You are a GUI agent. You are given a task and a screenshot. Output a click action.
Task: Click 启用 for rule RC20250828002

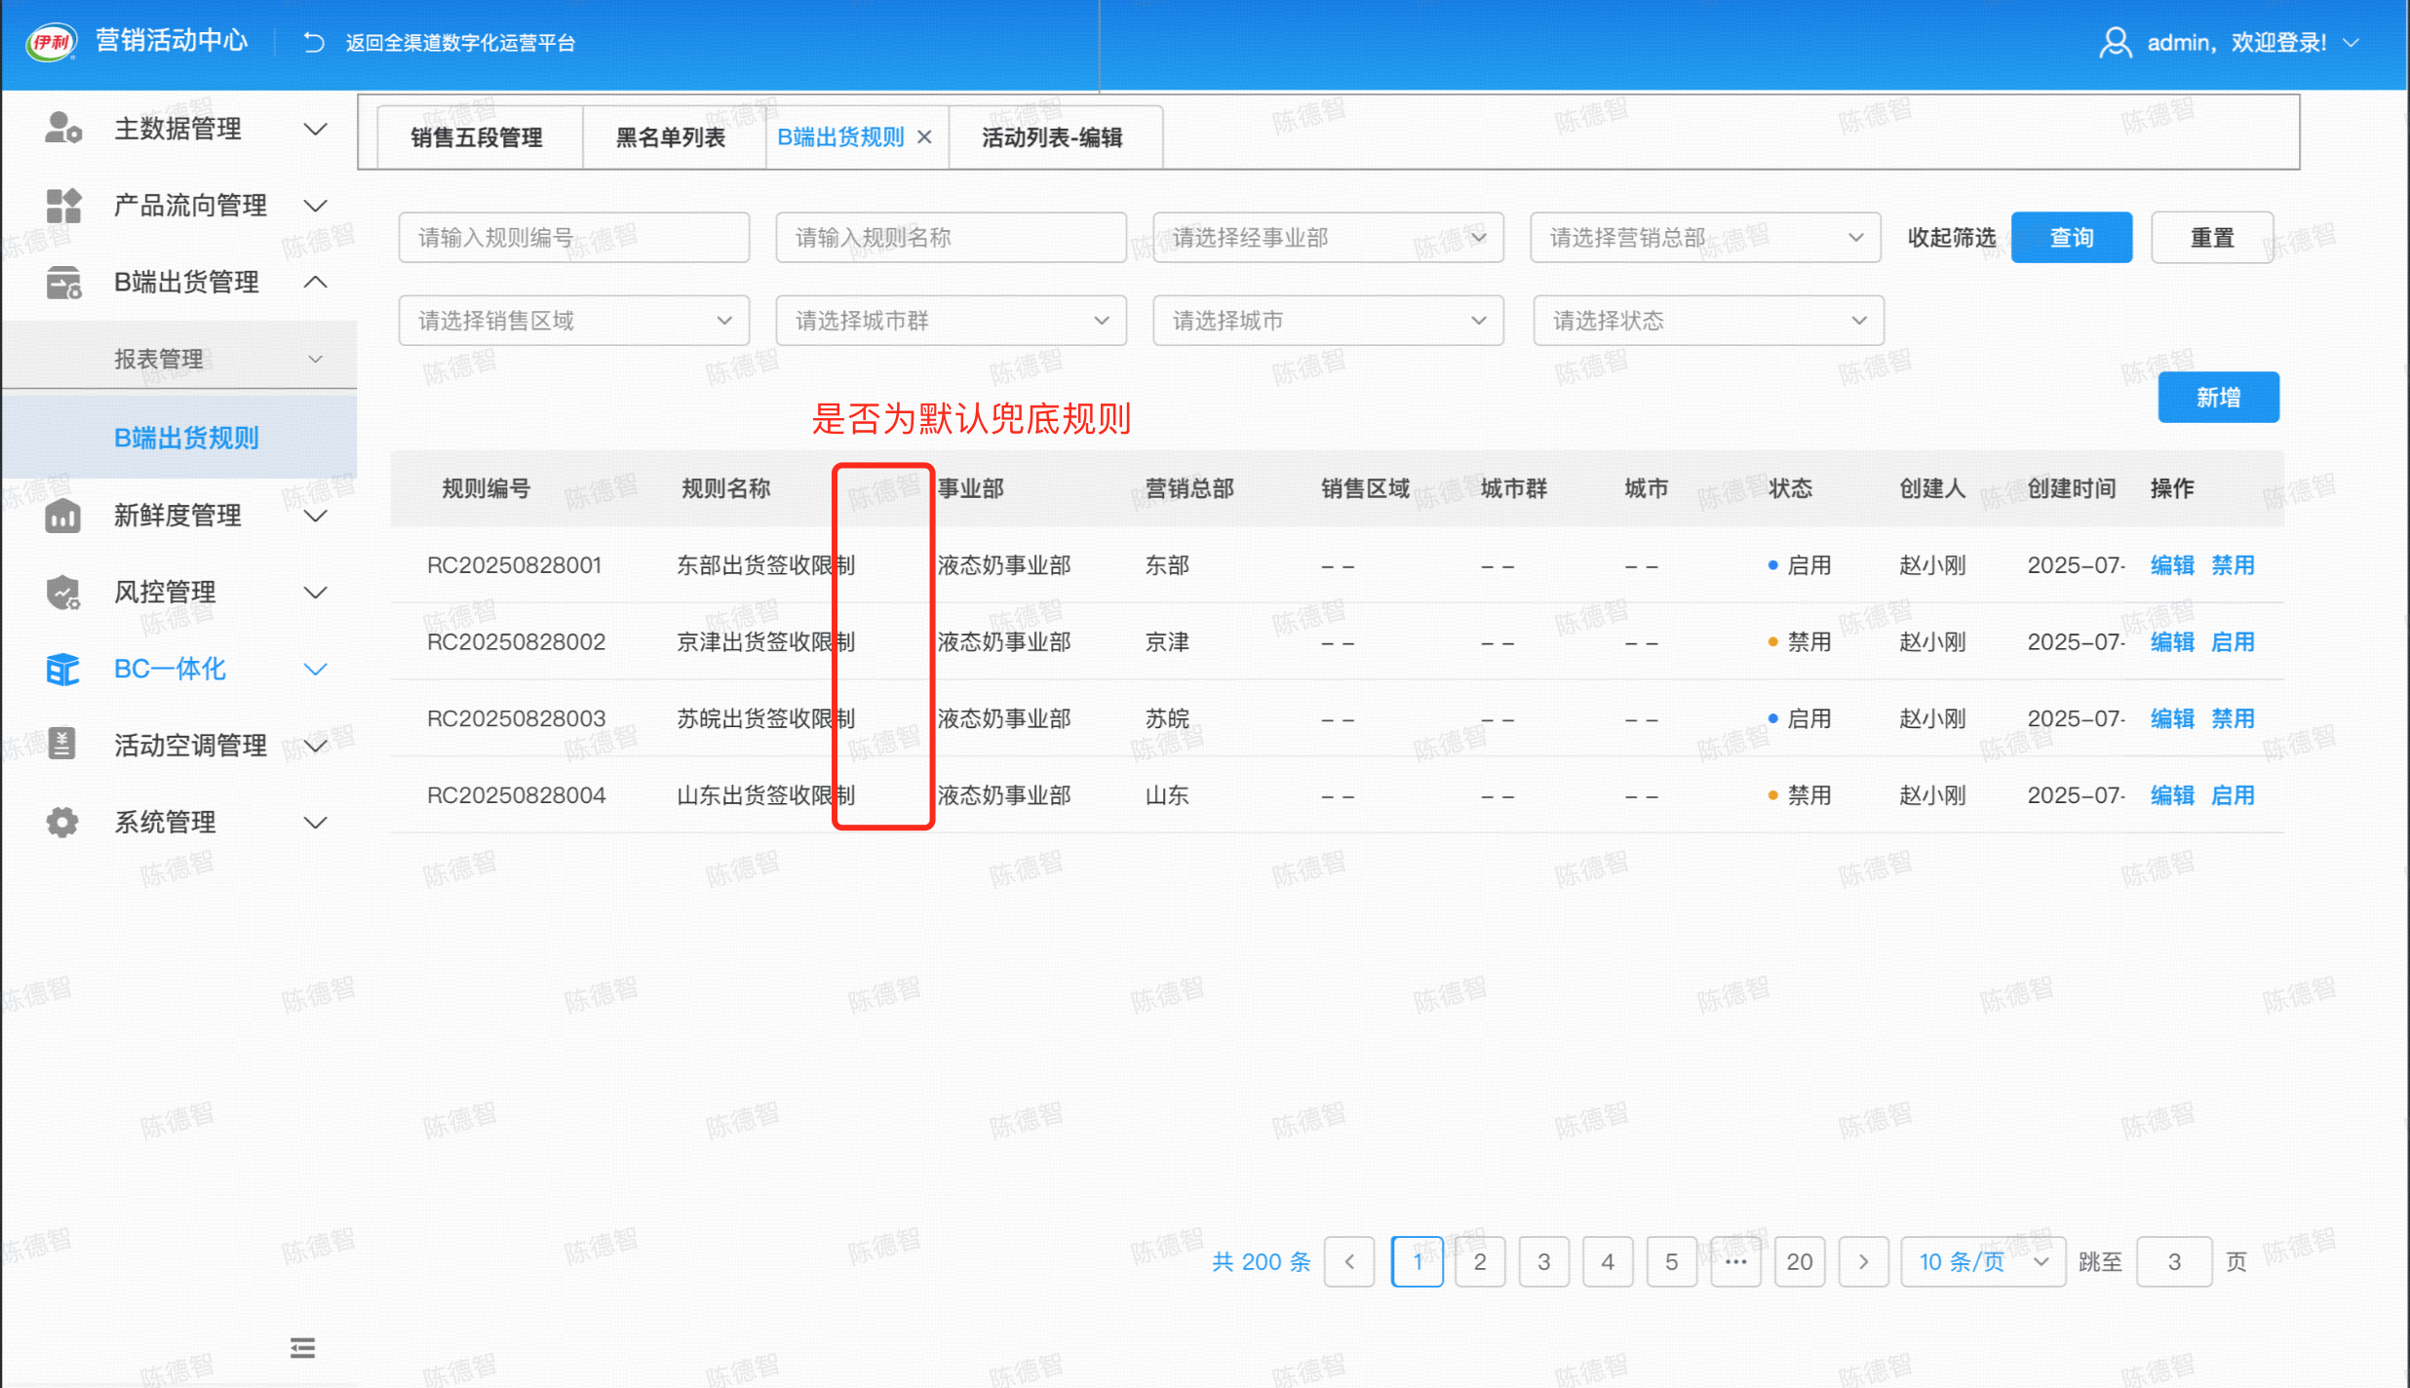[2233, 641]
